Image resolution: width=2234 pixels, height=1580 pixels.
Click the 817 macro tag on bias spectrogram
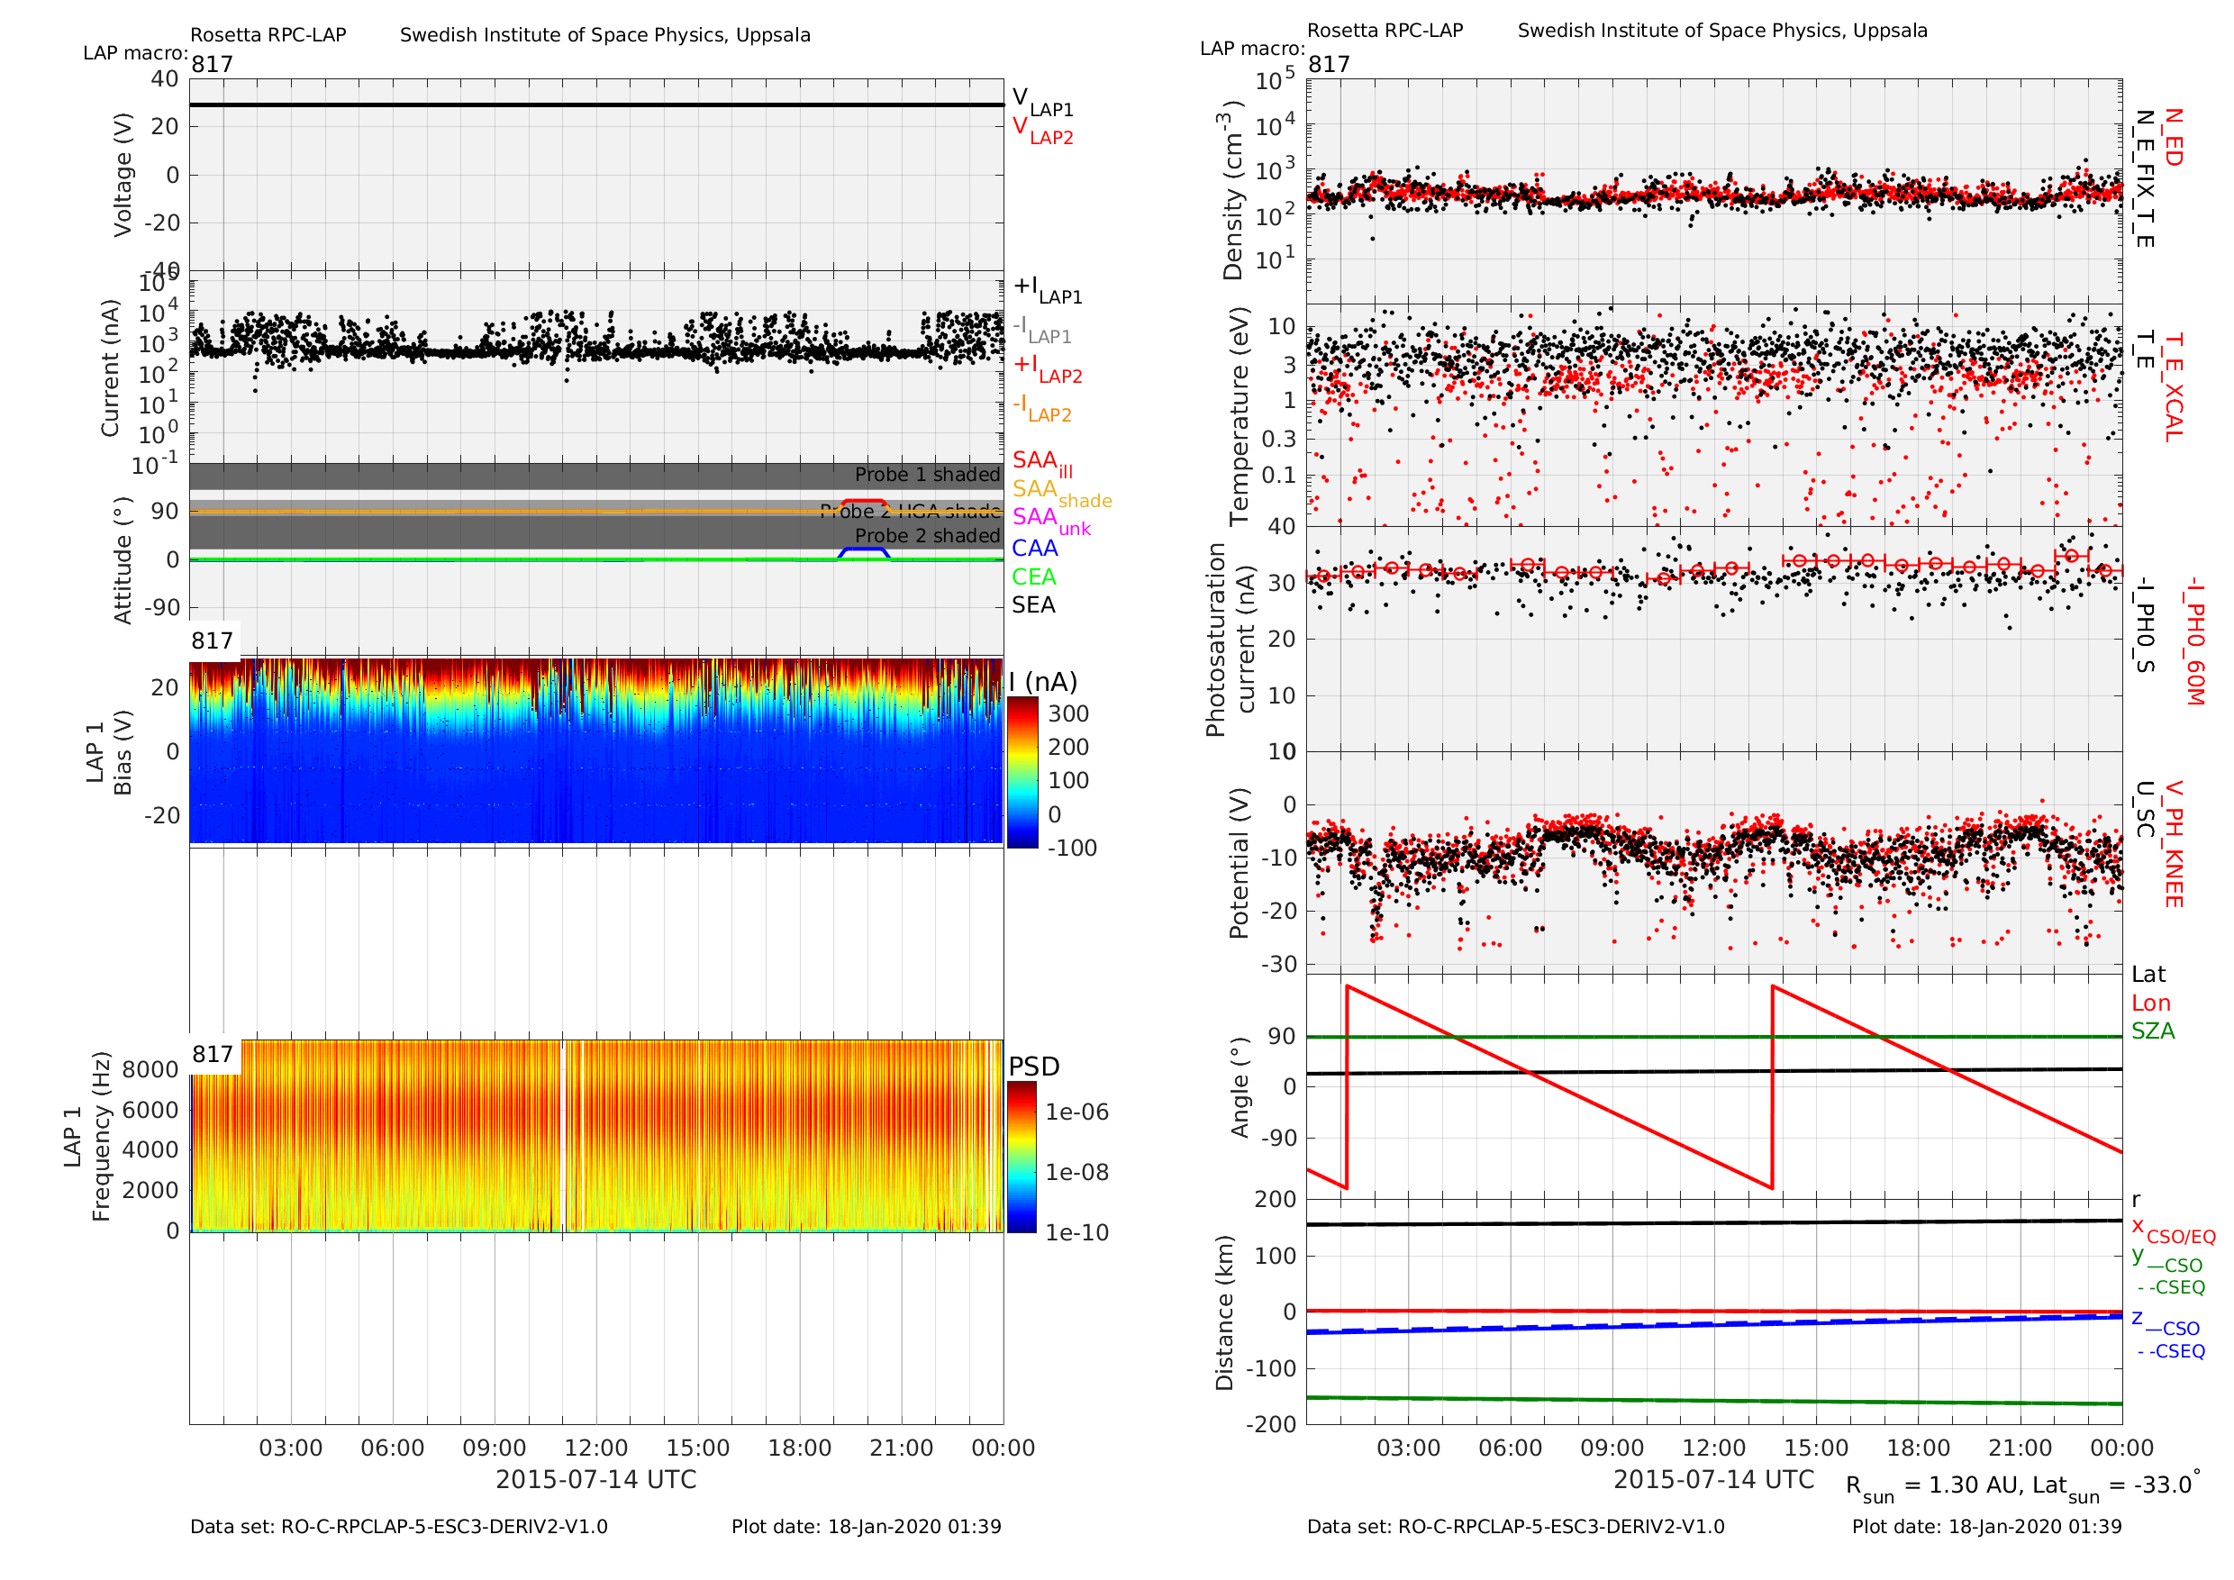click(x=212, y=641)
